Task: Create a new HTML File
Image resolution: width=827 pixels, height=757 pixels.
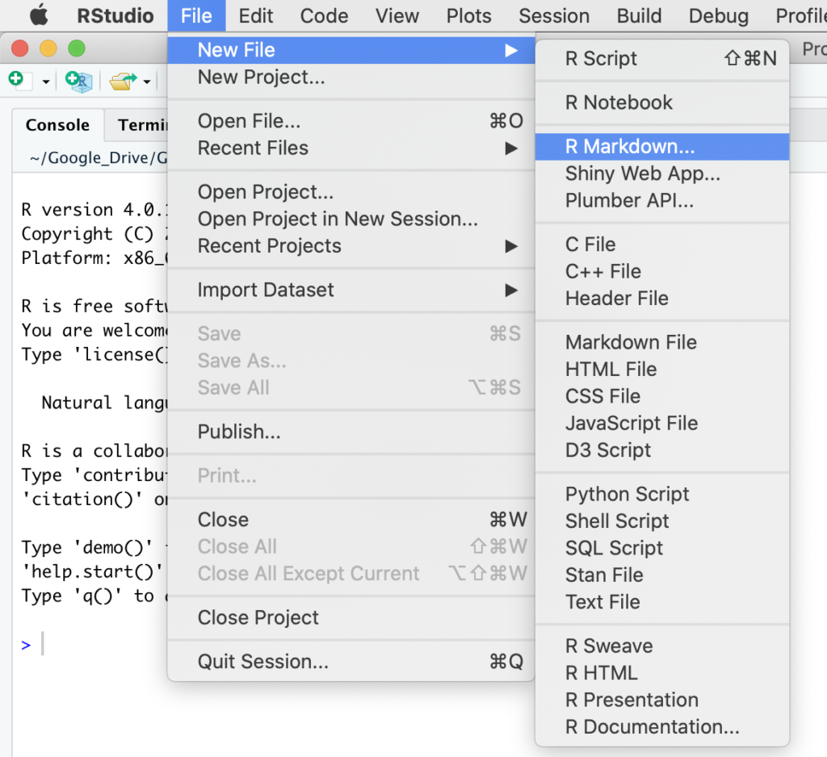Action: click(x=662, y=370)
